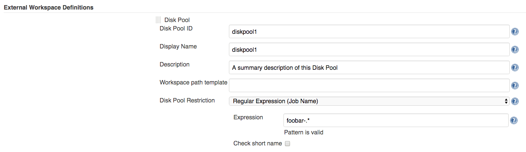Open help for Disk Pool ID
The image size is (526, 152).
pyautogui.click(x=515, y=32)
